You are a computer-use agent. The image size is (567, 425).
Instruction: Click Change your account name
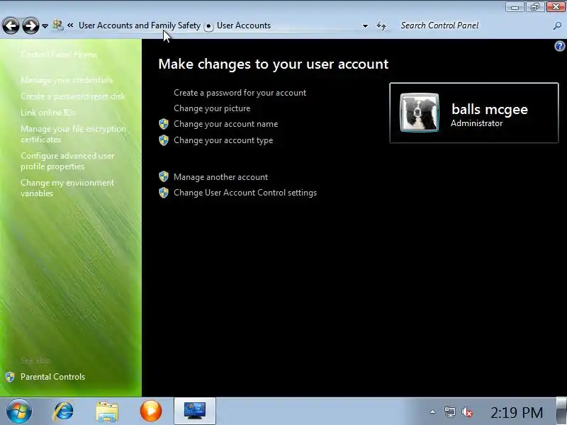point(225,124)
